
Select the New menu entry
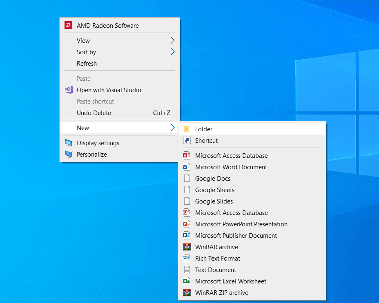click(120, 128)
